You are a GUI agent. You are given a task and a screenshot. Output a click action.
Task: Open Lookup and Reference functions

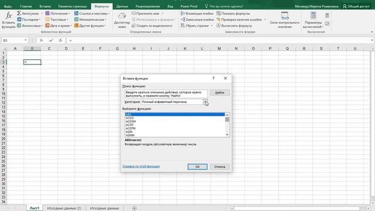pyautogui.click(x=92, y=13)
